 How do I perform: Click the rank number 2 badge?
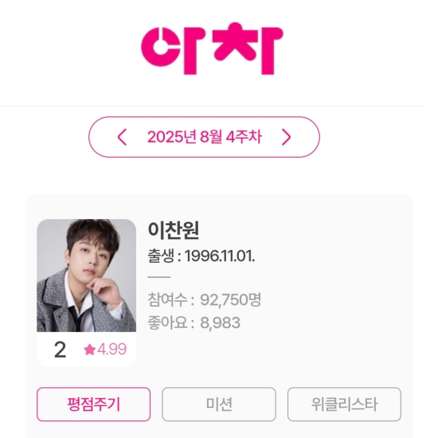pyautogui.click(x=60, y=350)
